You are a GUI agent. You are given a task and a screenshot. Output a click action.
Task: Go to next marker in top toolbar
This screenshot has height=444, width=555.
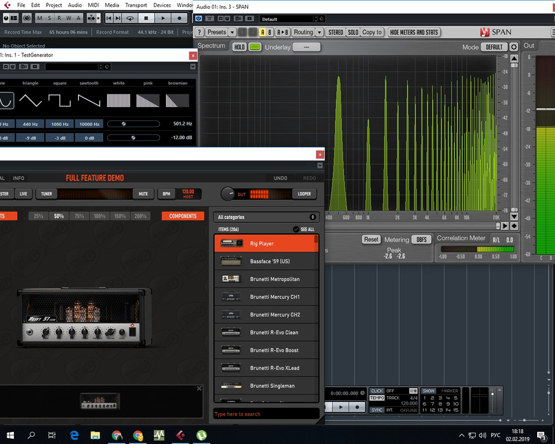coord(118,18)
